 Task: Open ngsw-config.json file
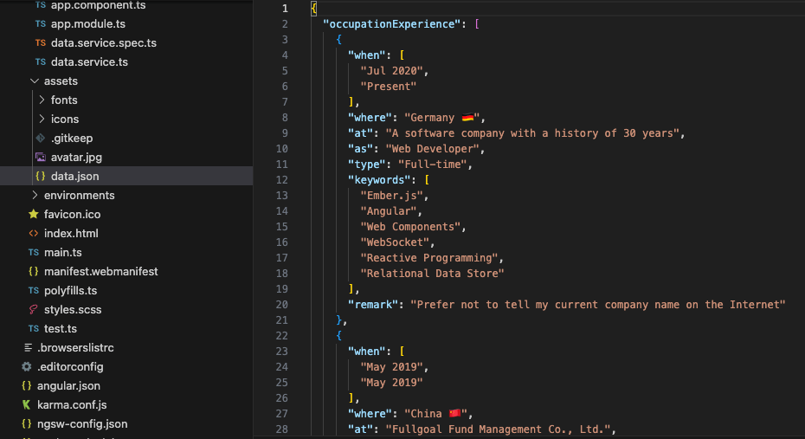(x=82, y=424)
